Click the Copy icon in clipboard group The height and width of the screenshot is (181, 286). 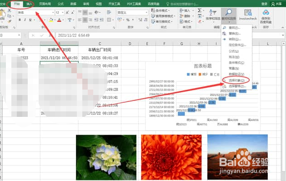pyautogui.click(x=9, y=16)
